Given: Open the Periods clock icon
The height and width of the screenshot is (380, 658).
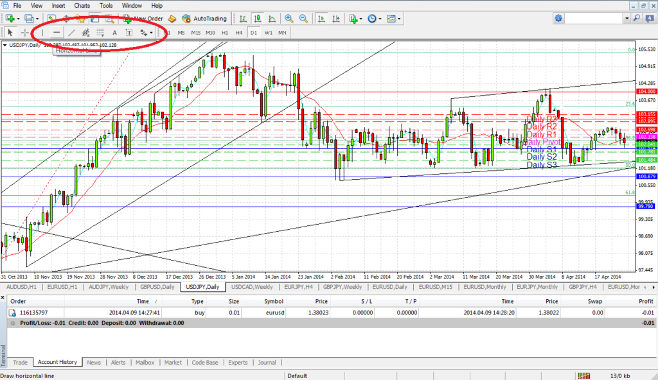Looking at the screenshot, I should pyautogui.click(x=372, y=19).
